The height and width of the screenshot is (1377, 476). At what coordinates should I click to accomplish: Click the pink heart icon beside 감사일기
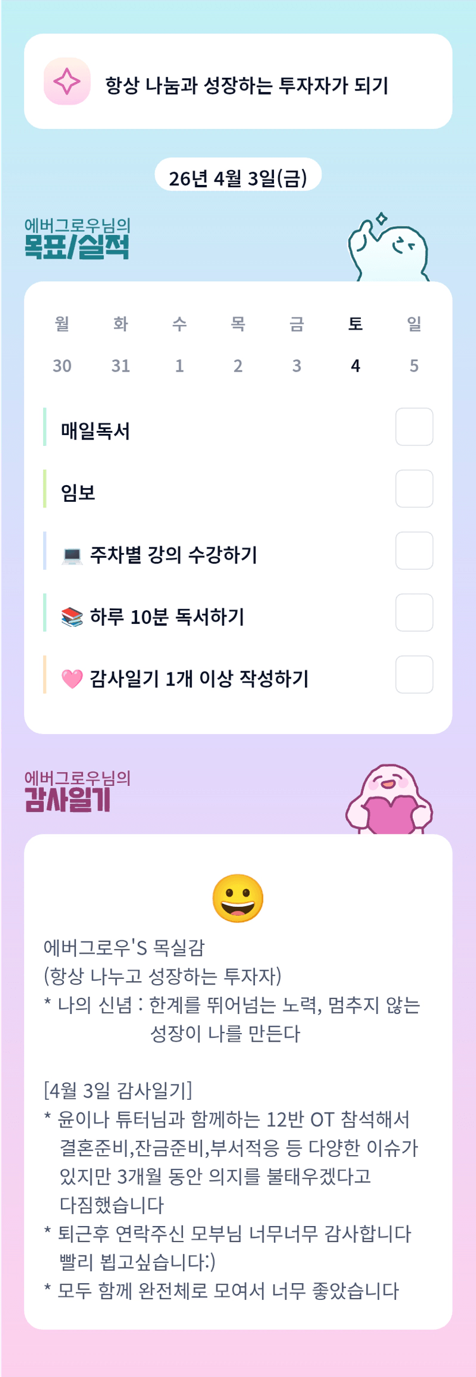pyautogui.click(x=72, y=679)
